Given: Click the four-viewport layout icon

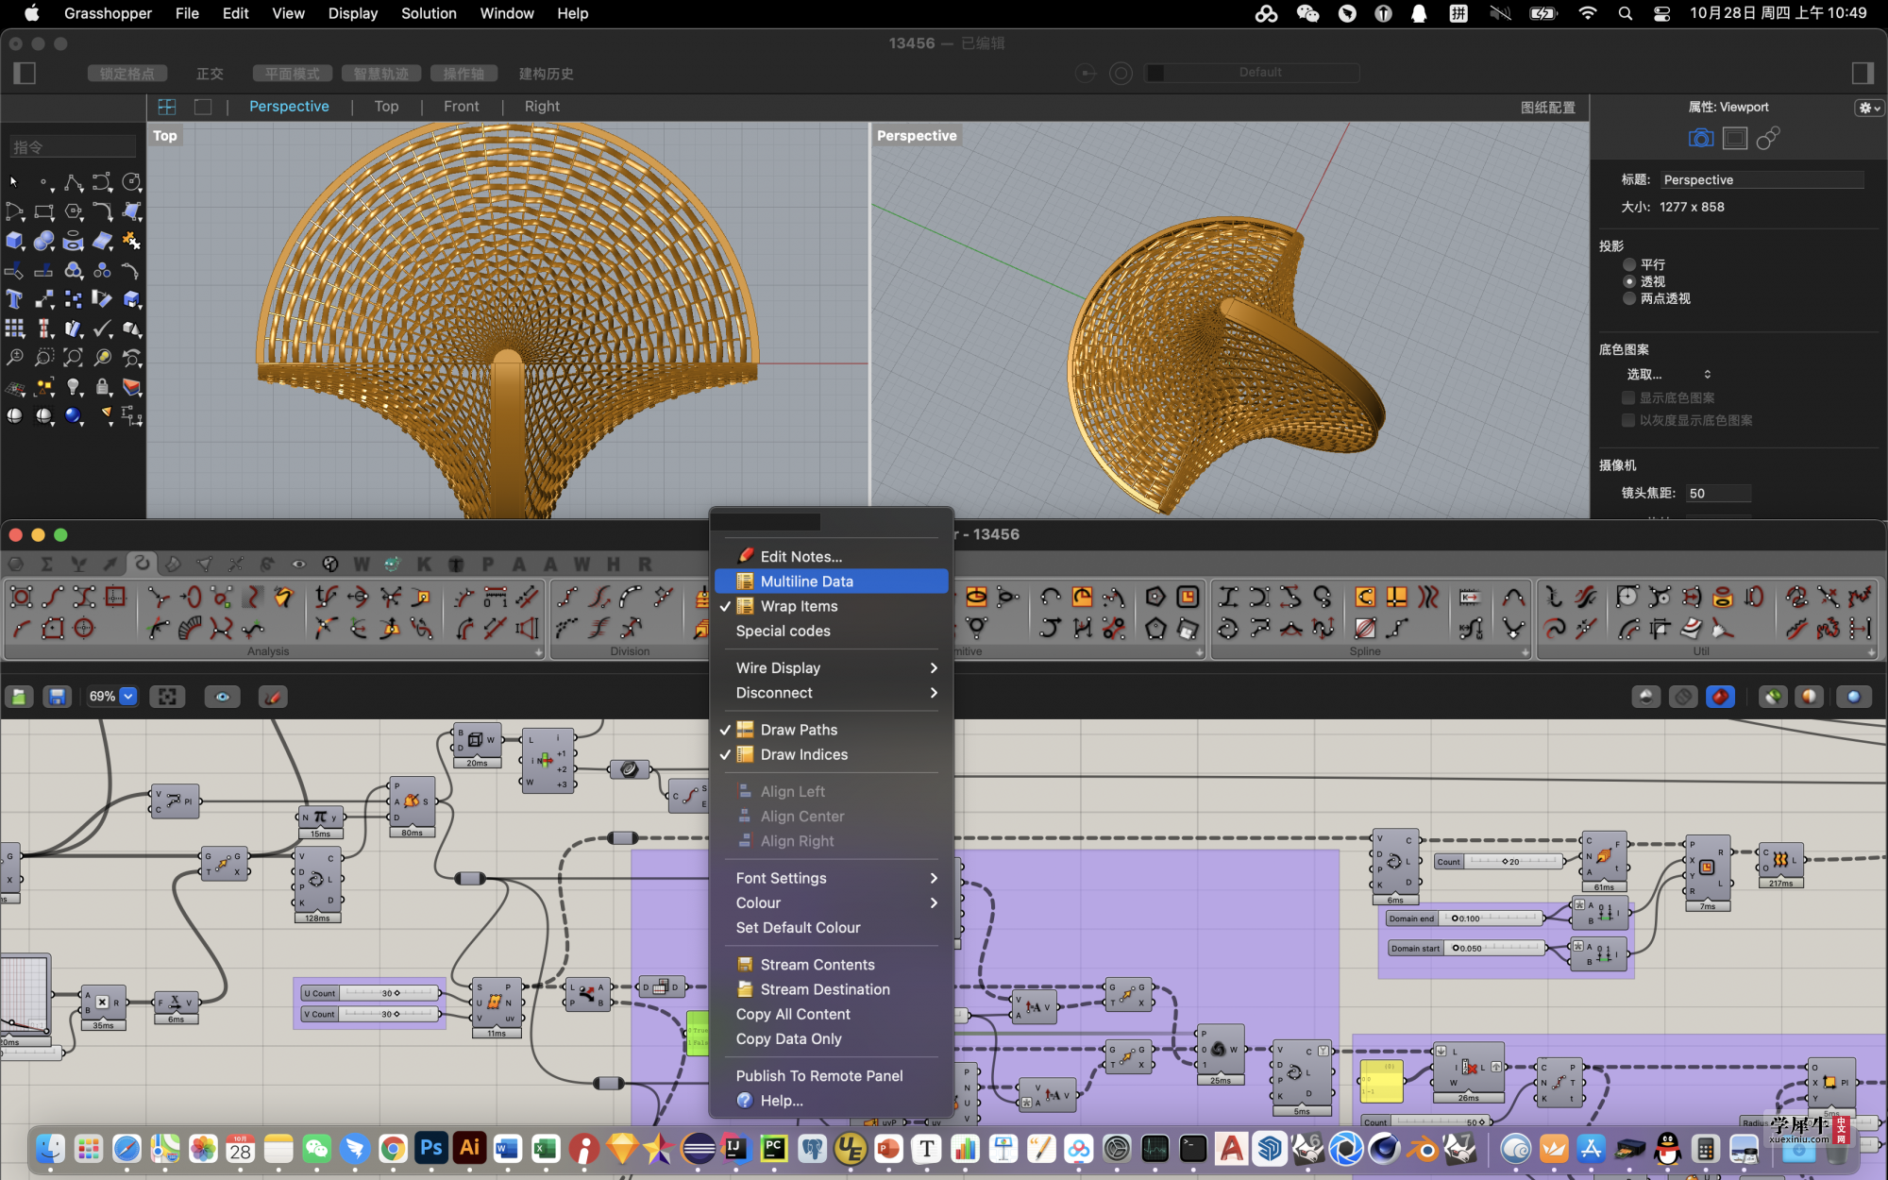Looking at the screenshot, I should pyautogui.click(x=167, y=107).
